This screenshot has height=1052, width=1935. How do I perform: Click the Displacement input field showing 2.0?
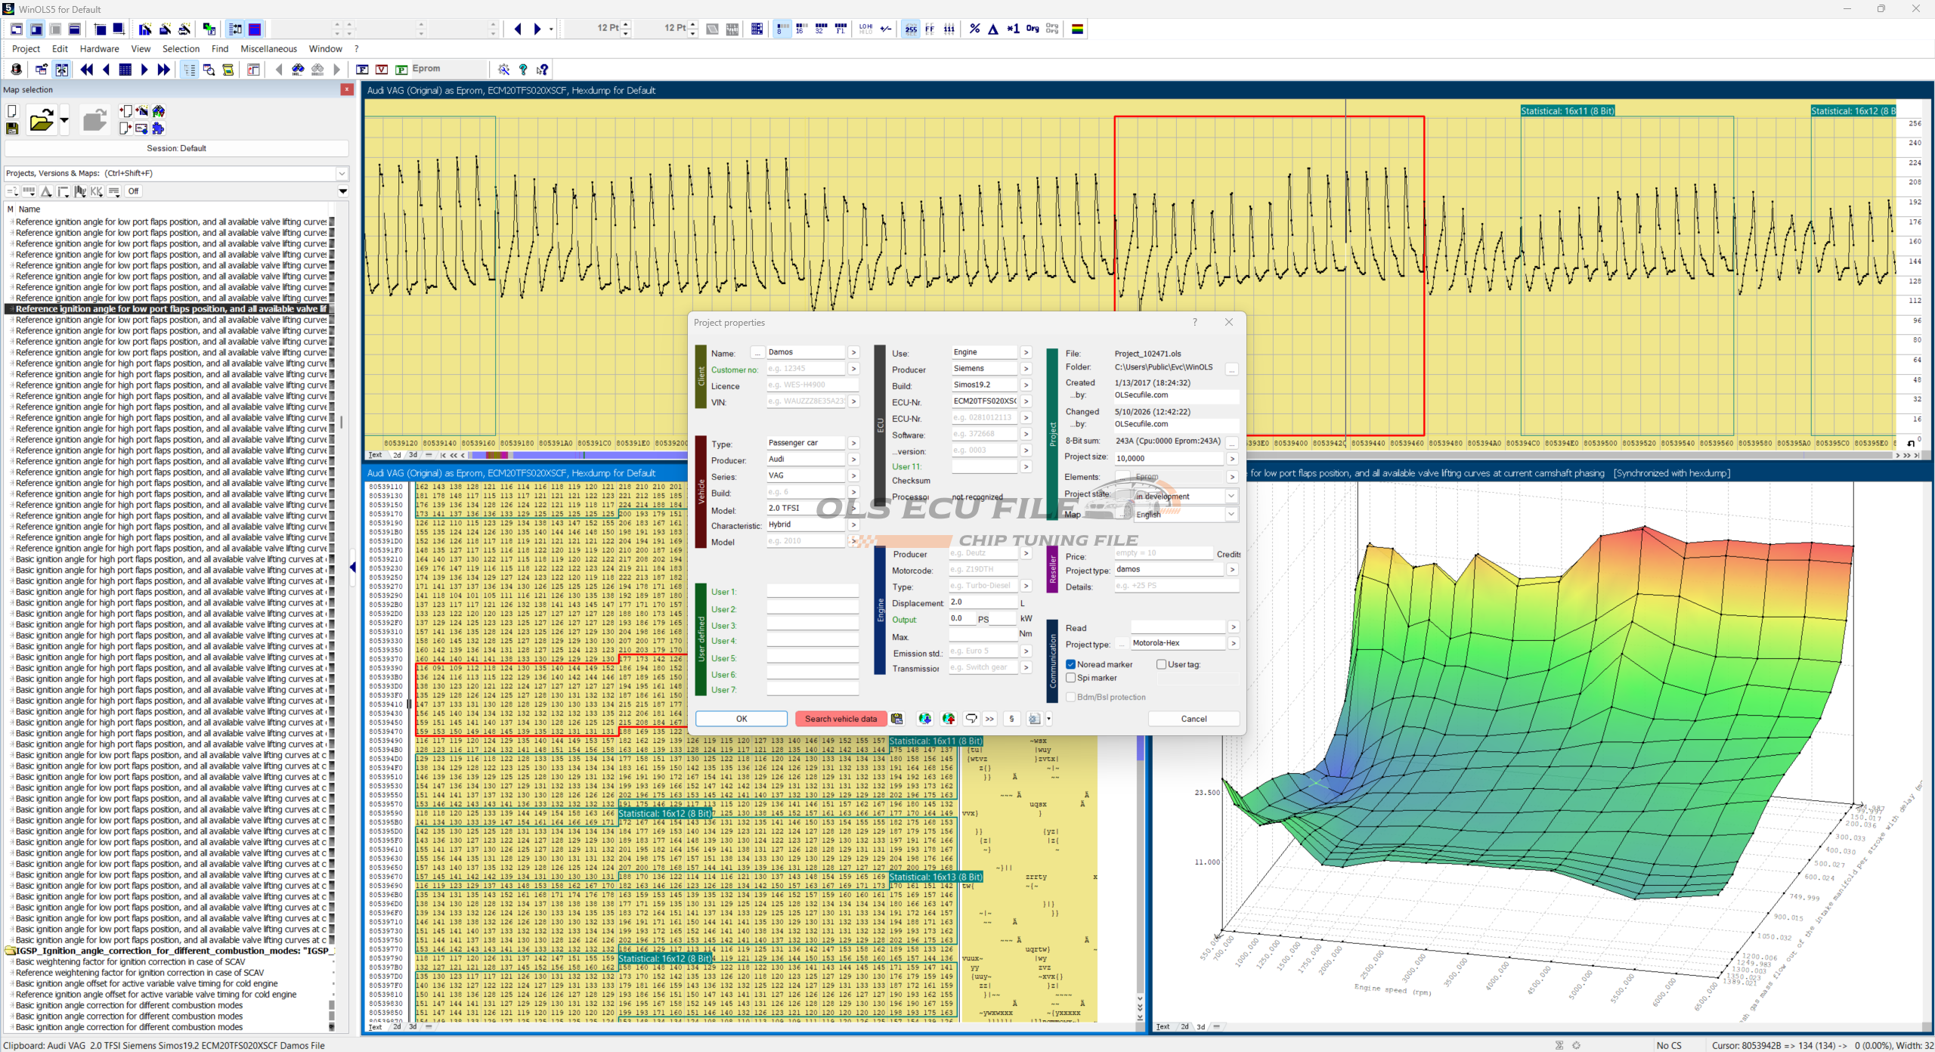point(983,602)
